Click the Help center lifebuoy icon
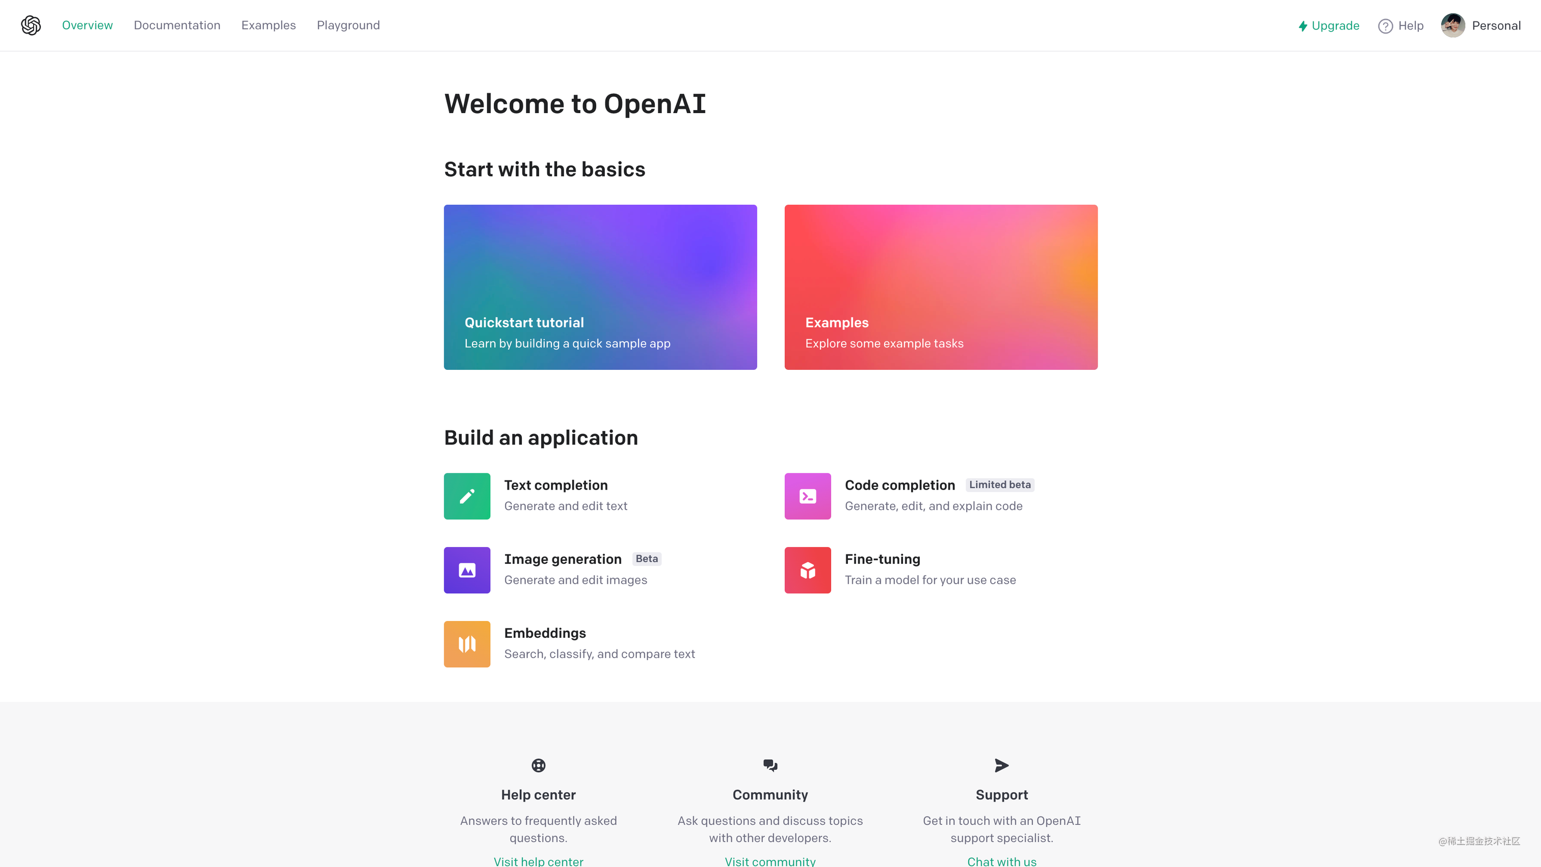 coord(539,765)
